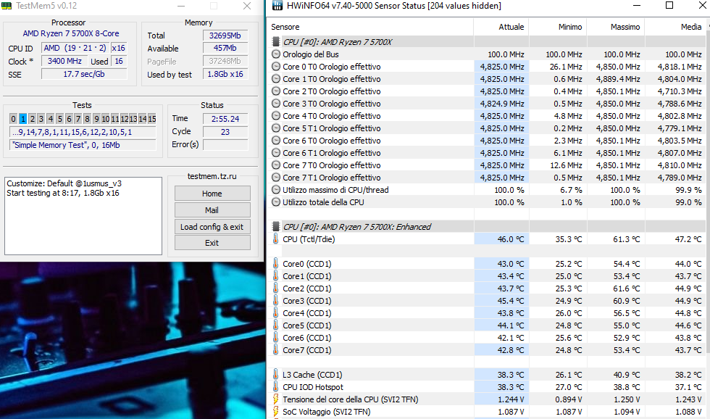710x419 pixels.
Task: Click the Used by test field 1.8Gb x16
Action: click(225, 74)
